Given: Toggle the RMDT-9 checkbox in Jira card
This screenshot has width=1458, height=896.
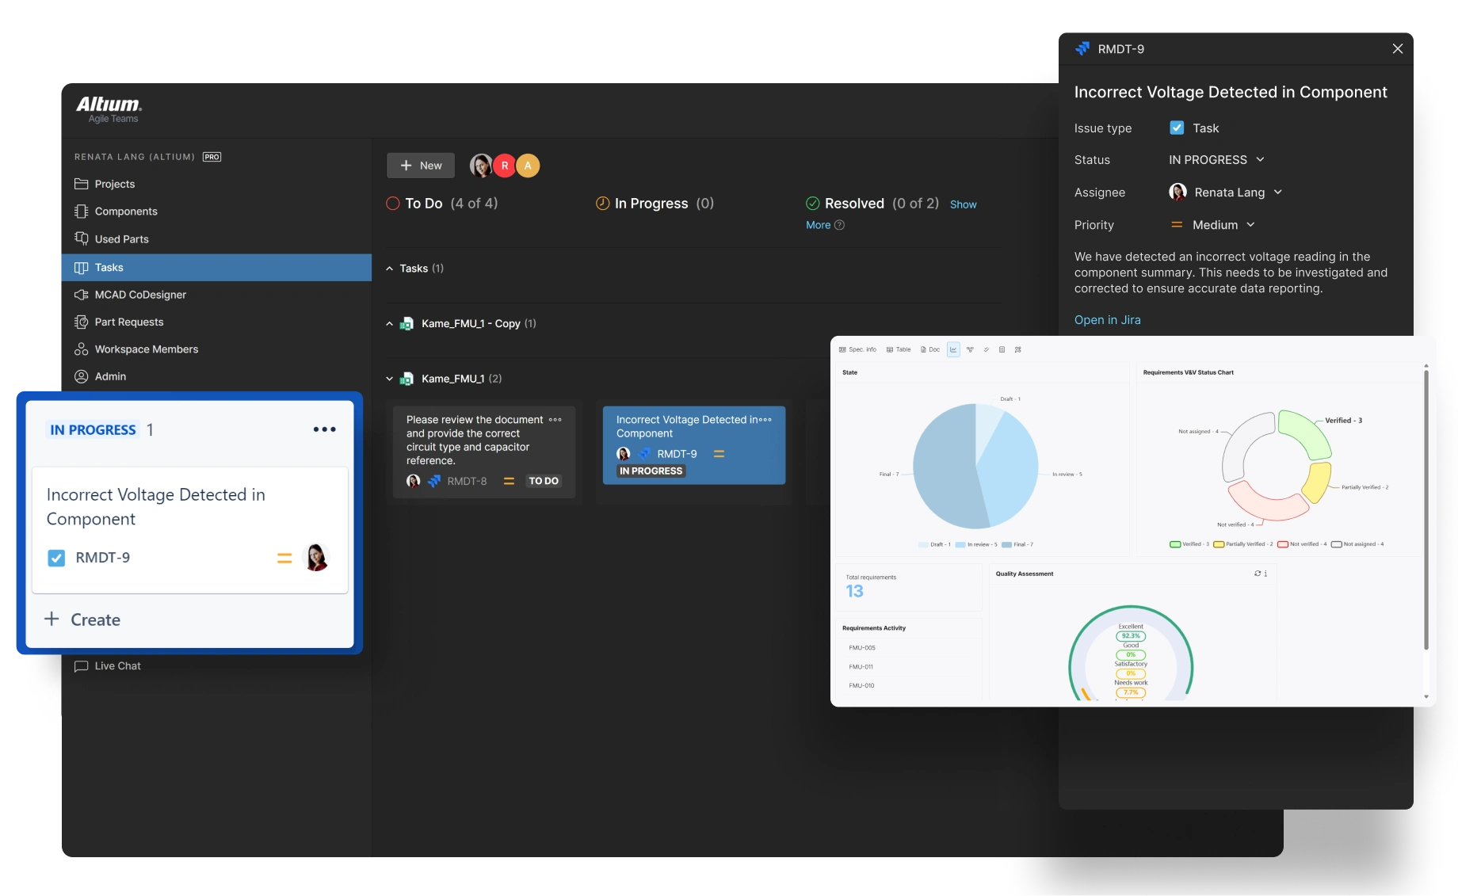Looking at the screenshot, I should pos(56,558).
